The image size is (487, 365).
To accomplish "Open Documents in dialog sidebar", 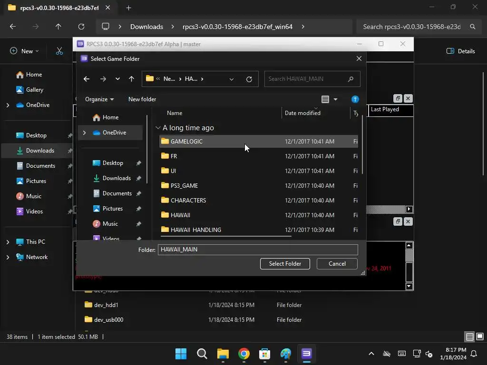I will [x=117, y=193].
